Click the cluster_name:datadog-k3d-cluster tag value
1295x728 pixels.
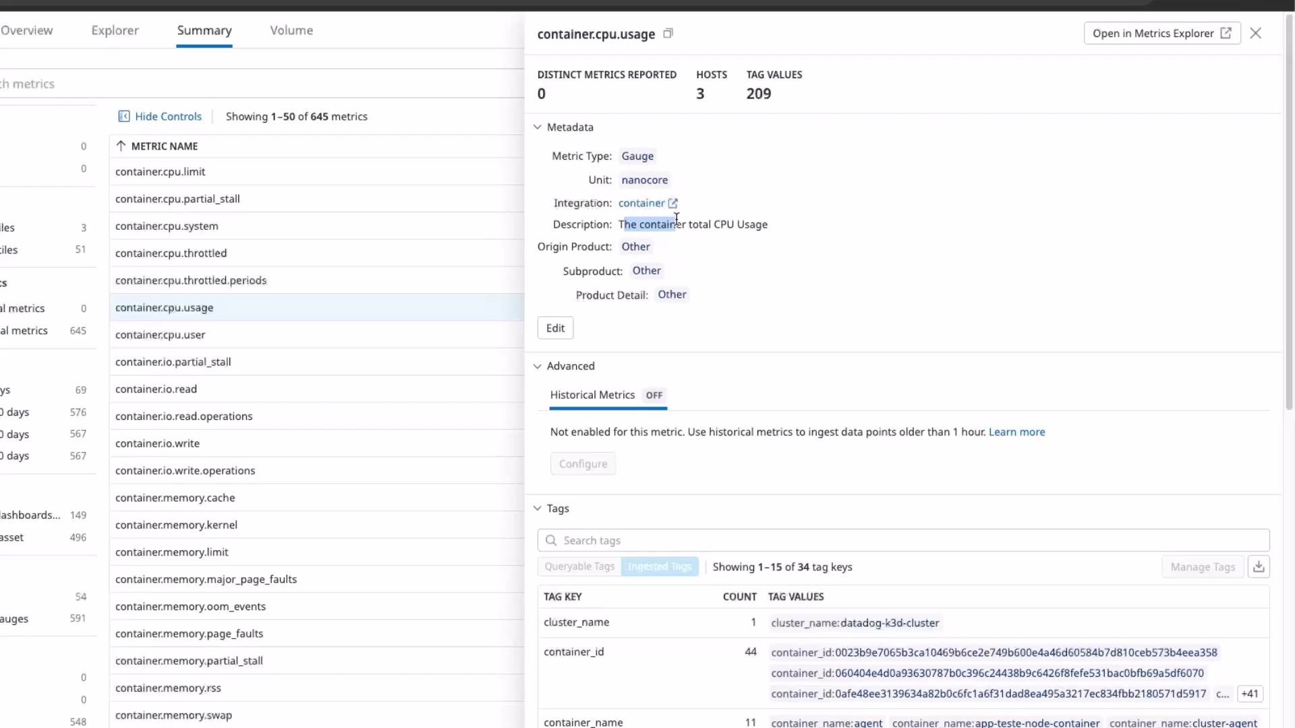(x=855, y=623)
